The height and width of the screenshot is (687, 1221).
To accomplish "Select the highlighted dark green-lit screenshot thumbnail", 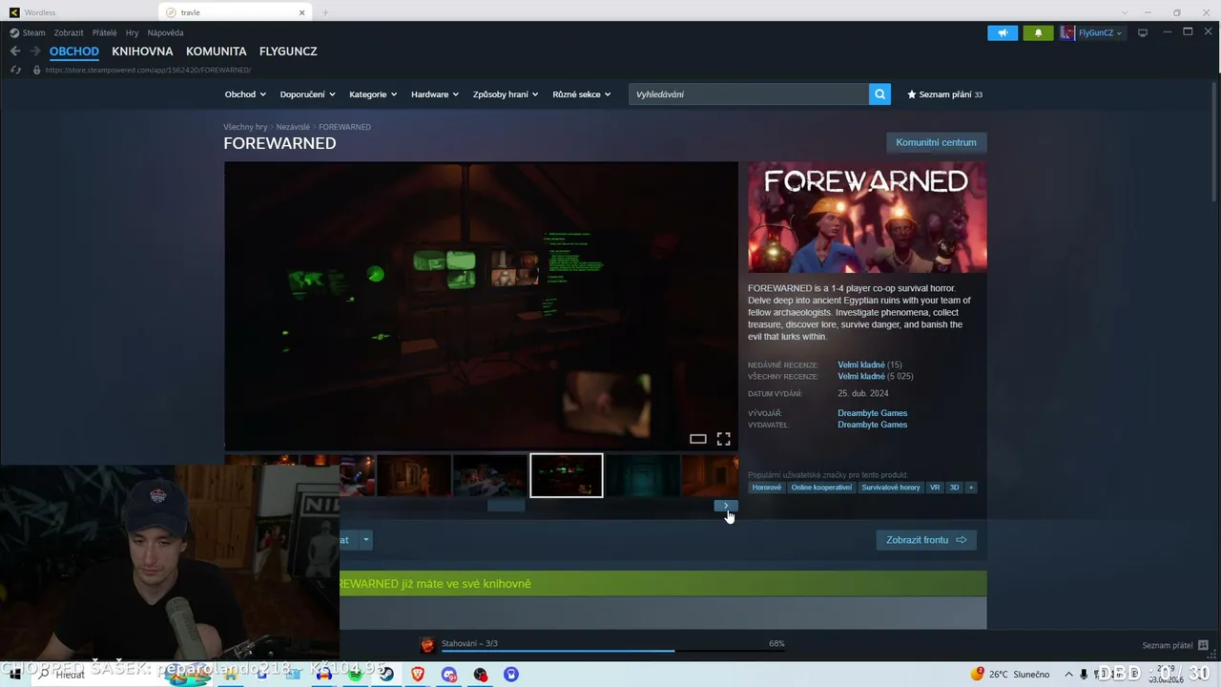I will [567, 475].
